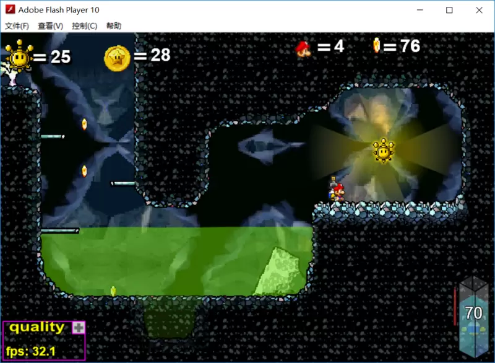Open the 帮助 menu
The width and height of the screenshot is (495, 363).
(x=114, y=26)
